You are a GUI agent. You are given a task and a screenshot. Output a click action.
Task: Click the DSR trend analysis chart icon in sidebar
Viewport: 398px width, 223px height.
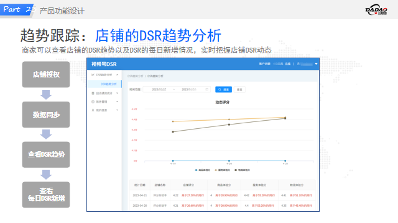pyautogui.click(x=93, y=75)
